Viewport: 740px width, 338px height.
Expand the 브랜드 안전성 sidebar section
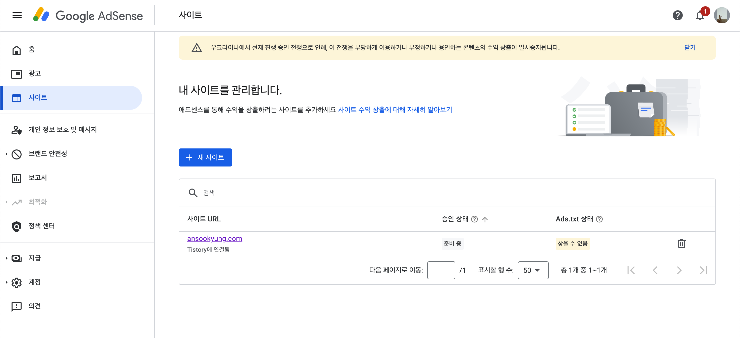coord(6,154)
